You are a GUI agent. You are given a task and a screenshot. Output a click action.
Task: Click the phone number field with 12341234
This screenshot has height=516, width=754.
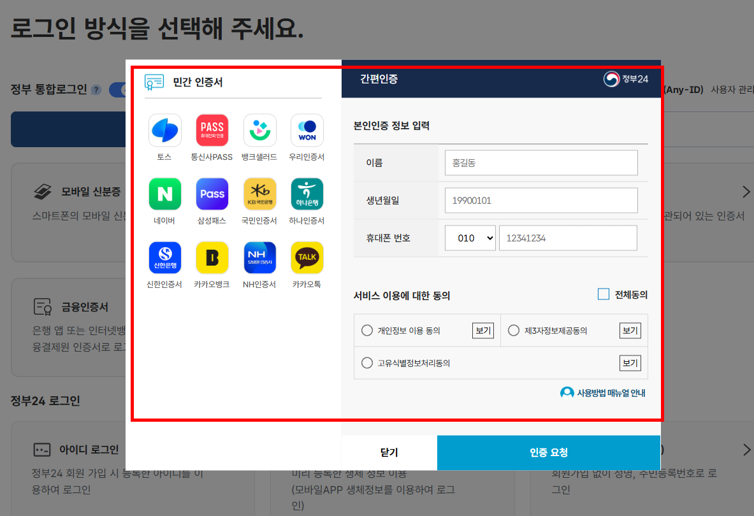tap(568, 238)
